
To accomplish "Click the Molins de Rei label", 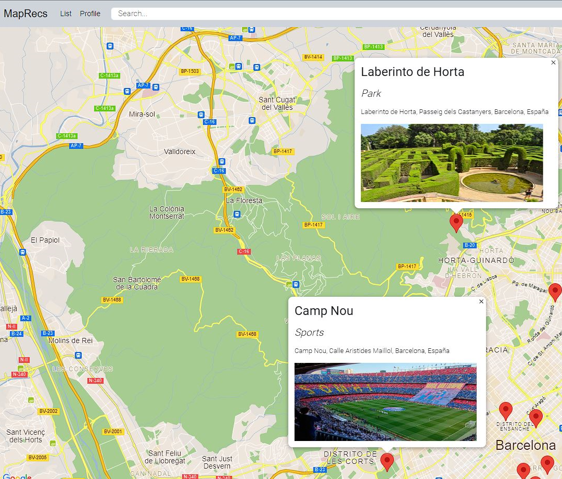I will (70, 341).
